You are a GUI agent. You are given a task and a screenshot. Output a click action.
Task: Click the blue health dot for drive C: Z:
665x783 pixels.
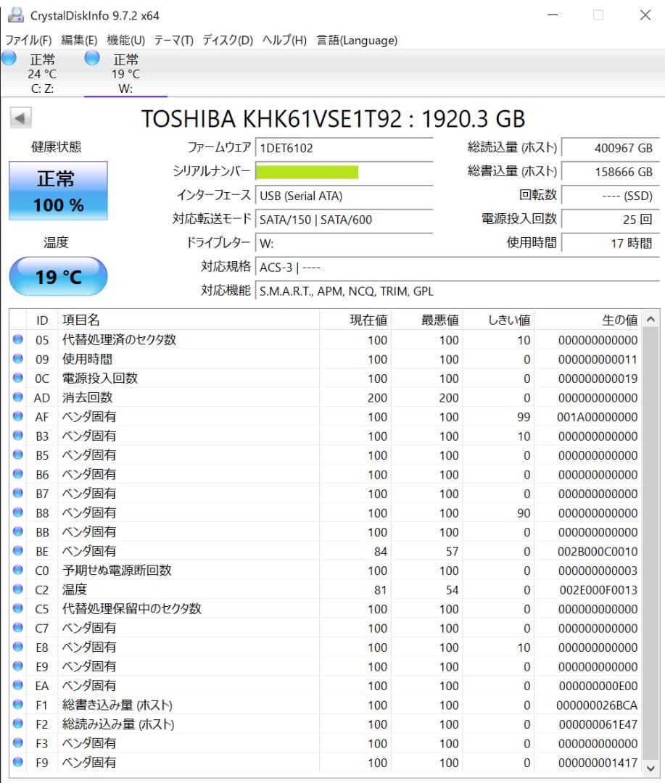point(9,59)
